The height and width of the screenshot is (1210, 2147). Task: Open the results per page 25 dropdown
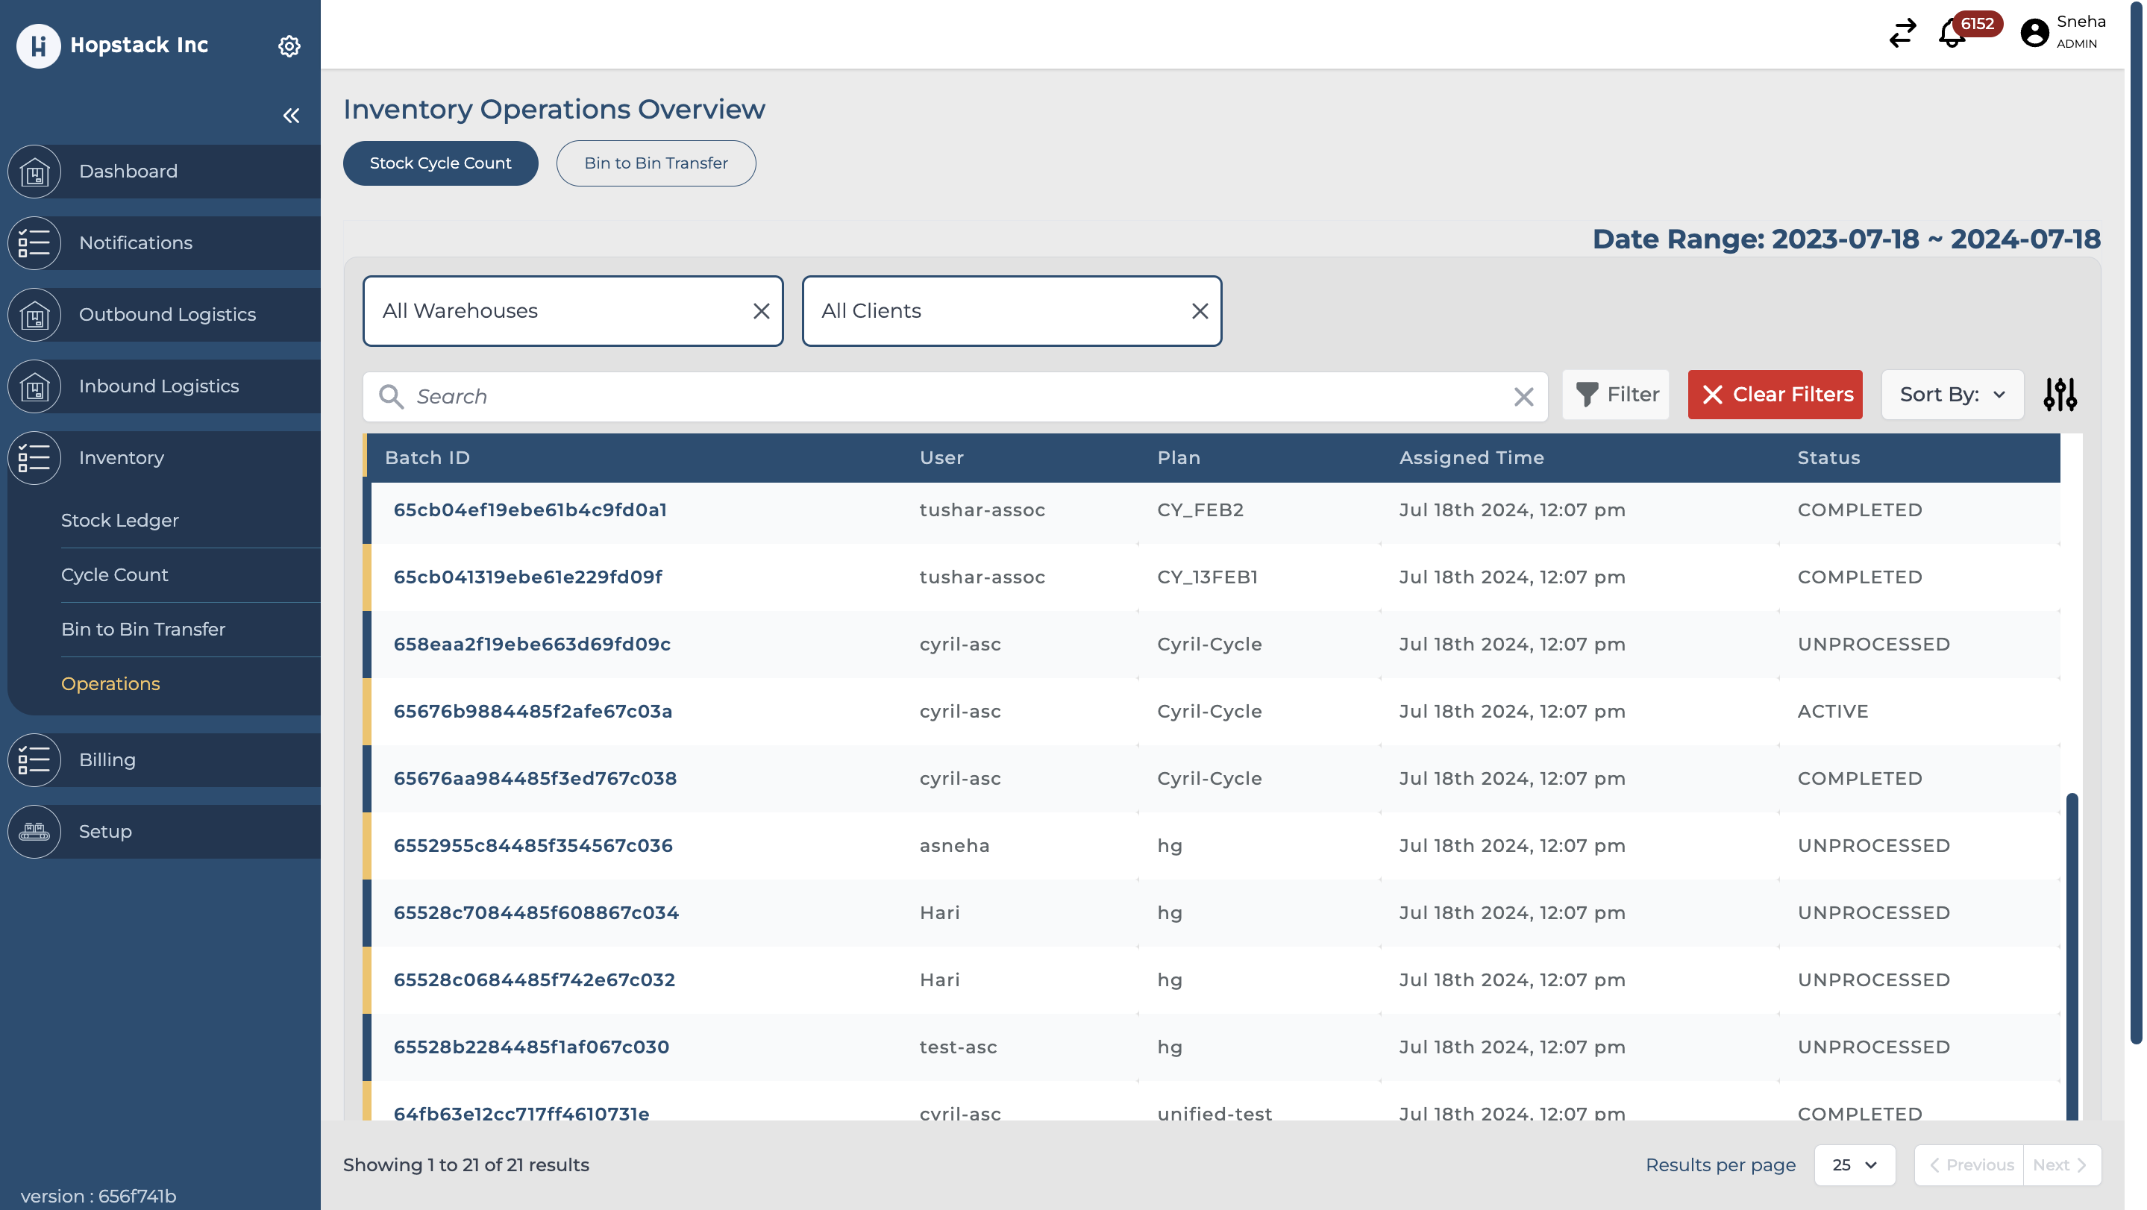coord(1854,1164)
